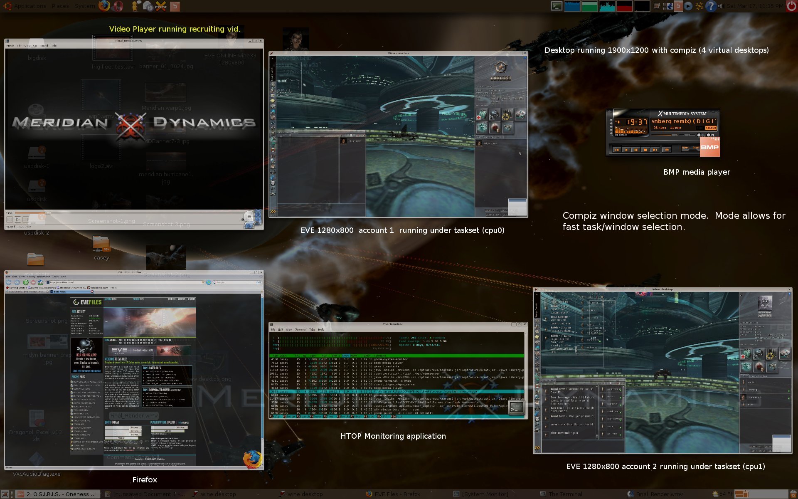Launch Opera from the top panel
The image size is (798, 499).
coord(118,6)
